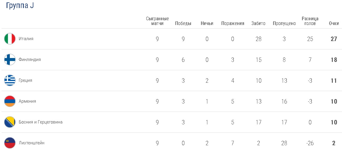Click the Finland flag icon
The width and height of the screenshot is (342, 150).
coord(10,60)
